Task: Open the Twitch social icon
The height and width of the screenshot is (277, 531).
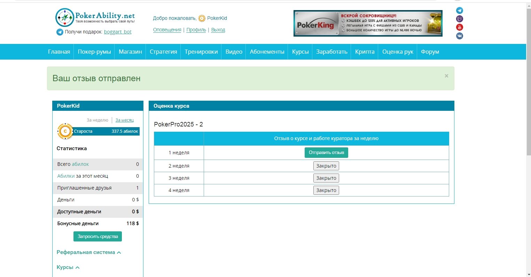Action: 460,19
